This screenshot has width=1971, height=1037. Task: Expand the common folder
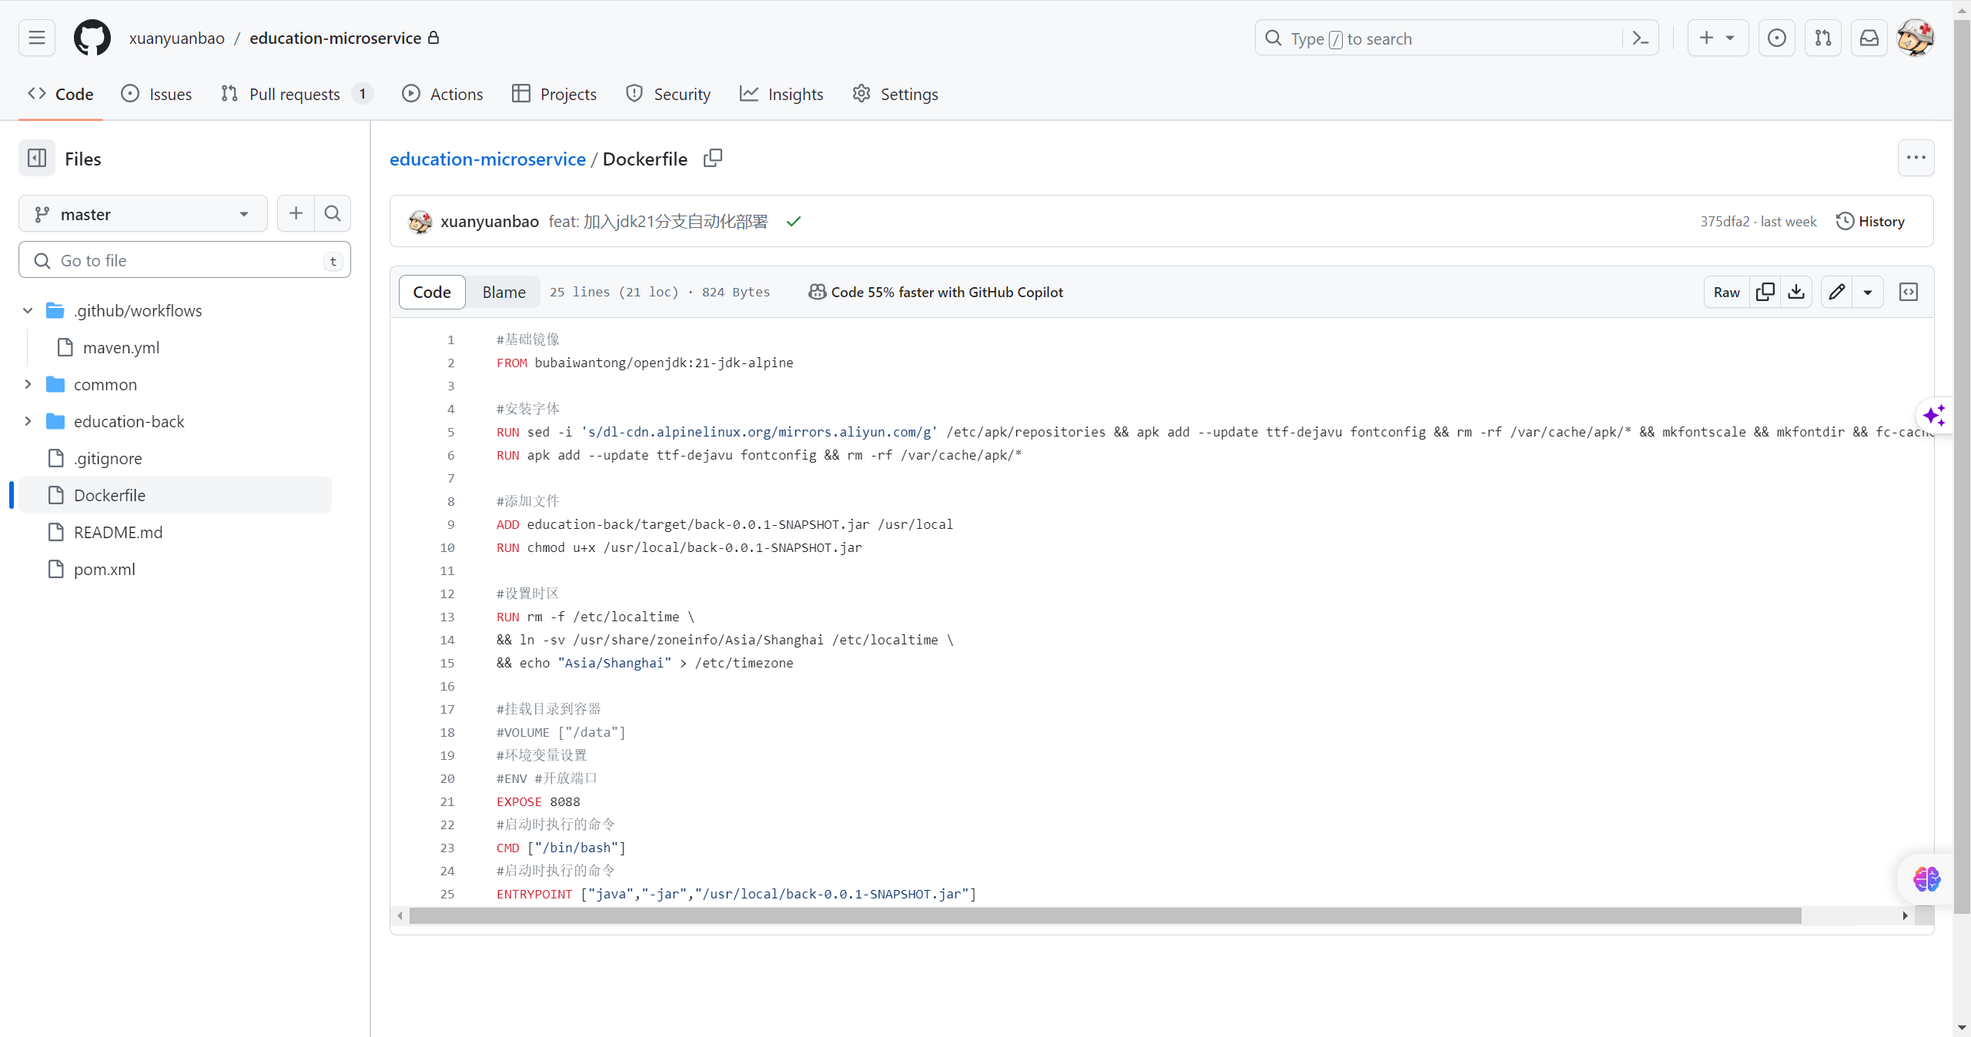[x=28, y=384]
